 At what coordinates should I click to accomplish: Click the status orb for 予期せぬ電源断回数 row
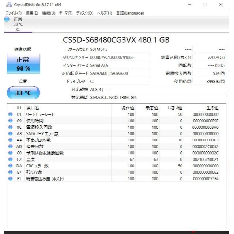click(x=11, y=153)
